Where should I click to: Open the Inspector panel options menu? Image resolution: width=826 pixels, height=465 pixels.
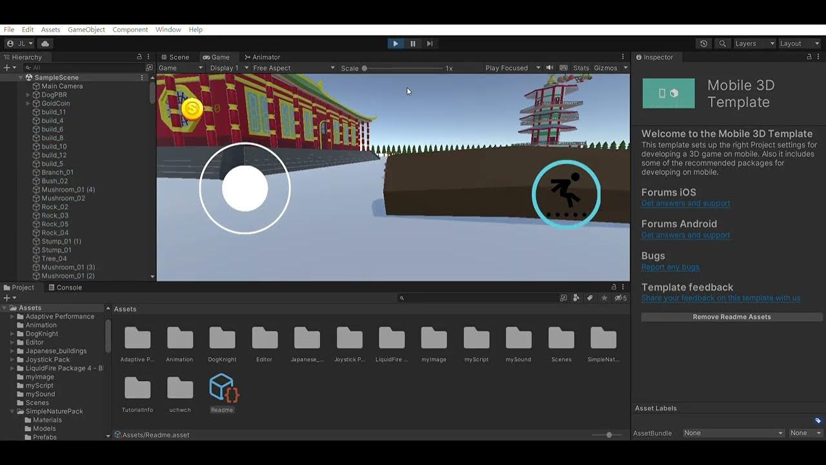(x=819, y=57)
